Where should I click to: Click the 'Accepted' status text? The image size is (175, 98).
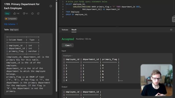pos(68,39)
